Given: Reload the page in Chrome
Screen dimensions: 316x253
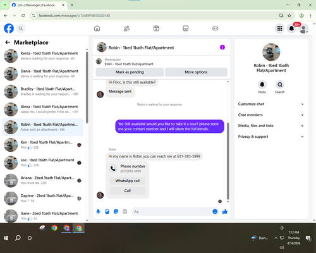Looking at the screenshot, I should pyautogui.click(x=23, y=15).
